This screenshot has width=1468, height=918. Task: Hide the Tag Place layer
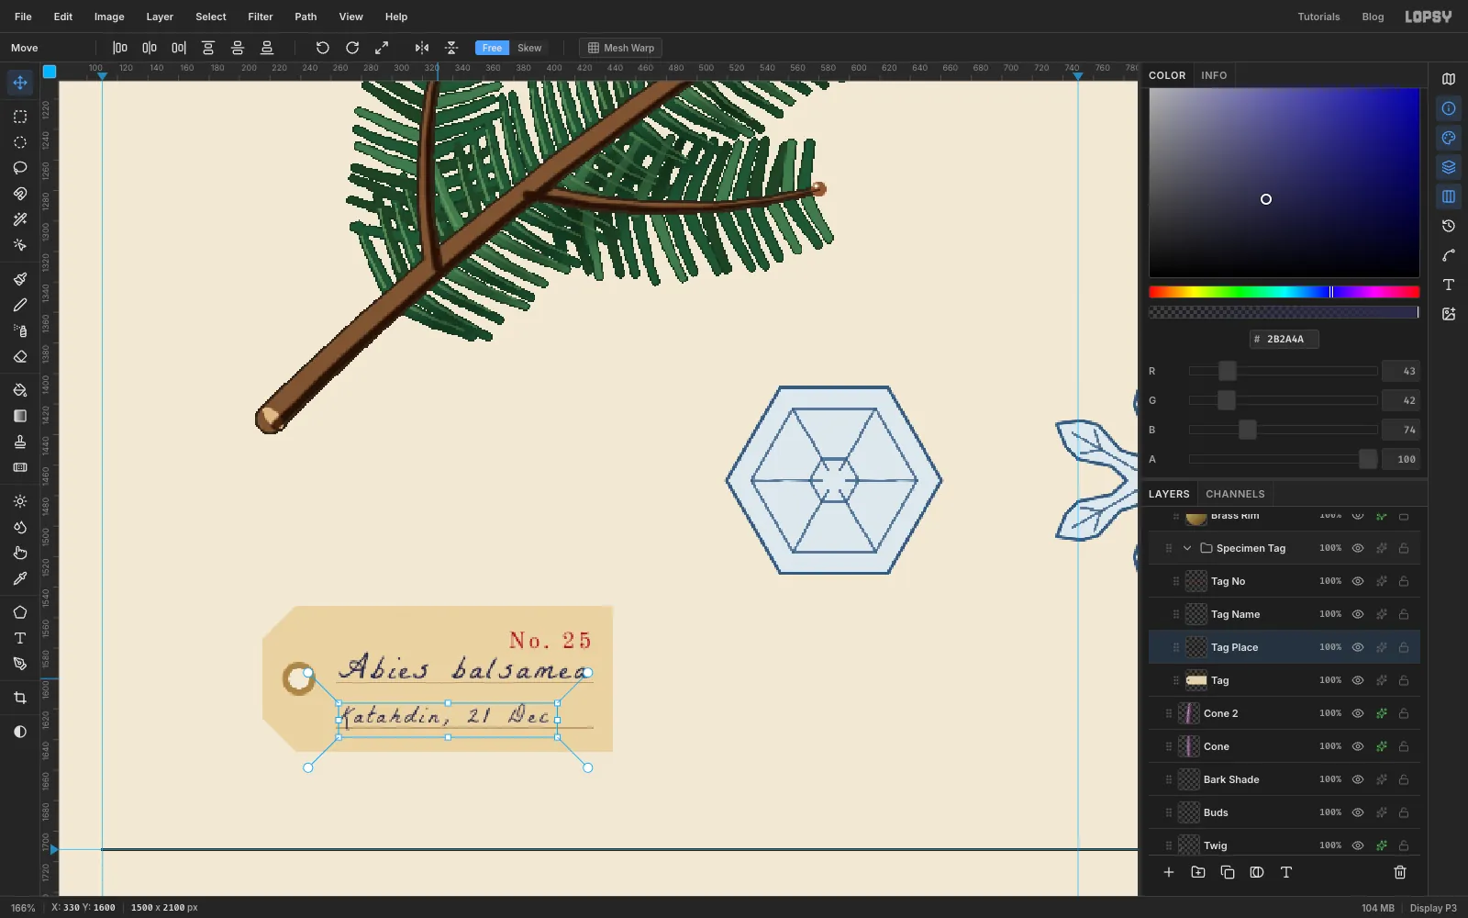point(1358,647)
